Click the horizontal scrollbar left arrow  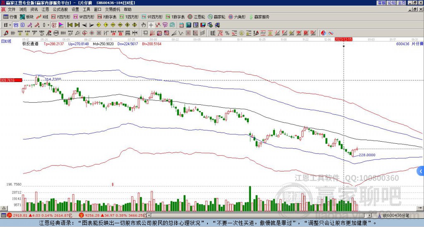point(149,215)
